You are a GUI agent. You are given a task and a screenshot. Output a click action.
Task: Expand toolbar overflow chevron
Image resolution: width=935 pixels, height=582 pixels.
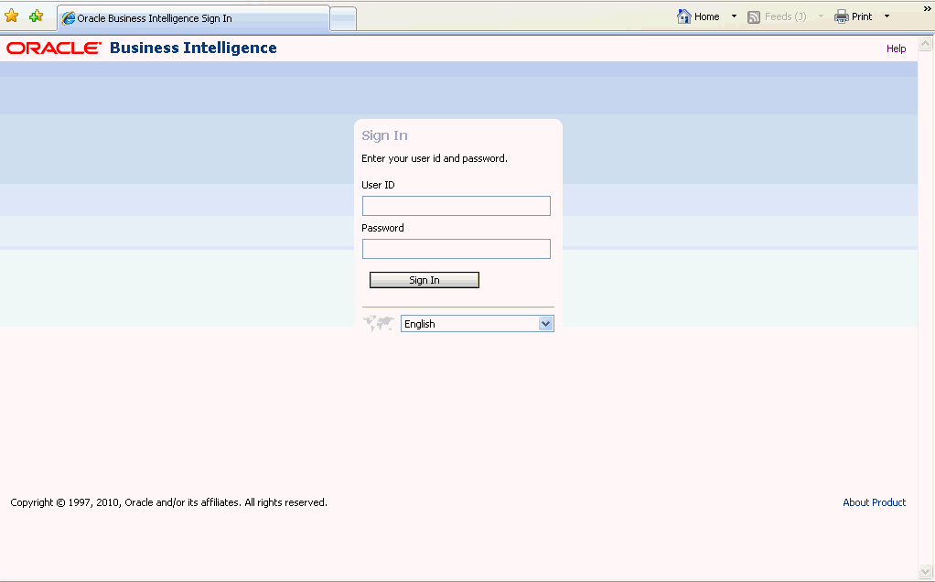point(928,8)
